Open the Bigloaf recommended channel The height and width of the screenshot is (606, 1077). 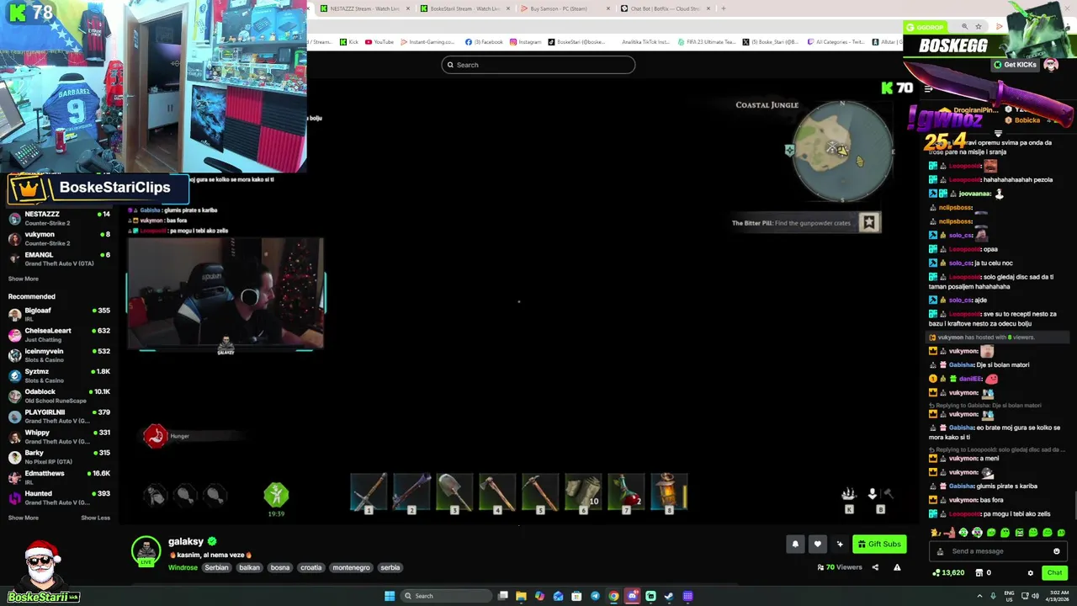(x=59, y=314)
